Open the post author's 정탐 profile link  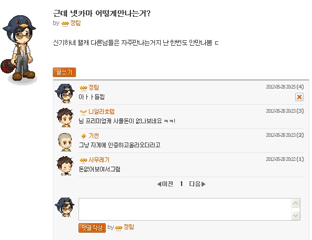pos(75,23)
